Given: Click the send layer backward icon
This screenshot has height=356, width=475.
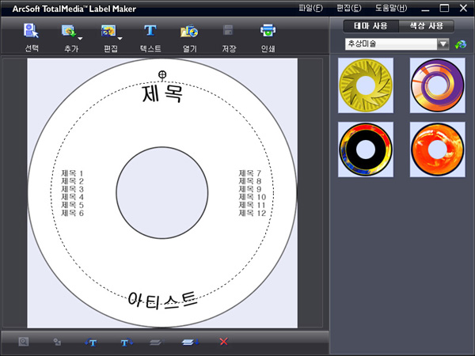Looking at the screenshot, I should [x=190, y=342].
